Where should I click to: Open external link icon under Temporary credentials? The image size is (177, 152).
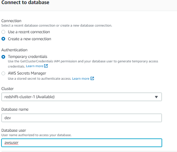point(46,66)
